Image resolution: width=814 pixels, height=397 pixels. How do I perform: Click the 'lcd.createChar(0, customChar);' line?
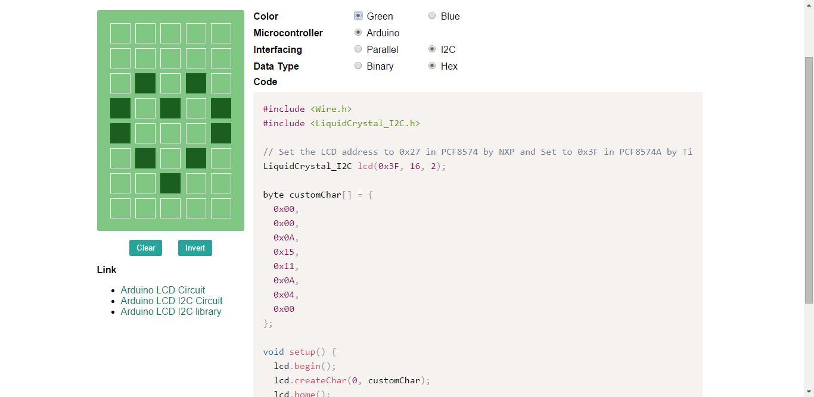[x=352, y=380]
